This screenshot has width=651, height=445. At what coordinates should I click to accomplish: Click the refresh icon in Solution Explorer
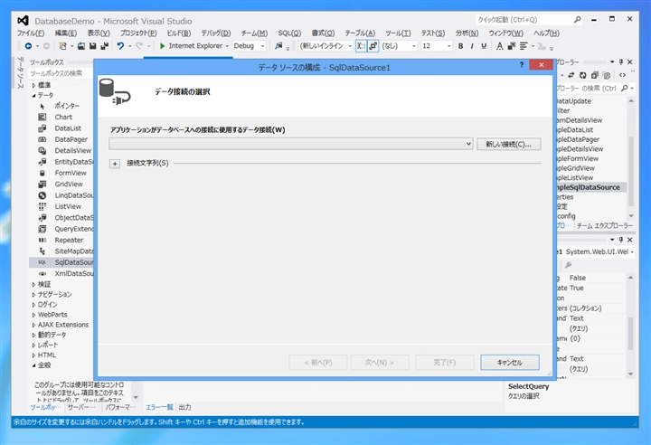pyautogui.click(x=583, y=75)
